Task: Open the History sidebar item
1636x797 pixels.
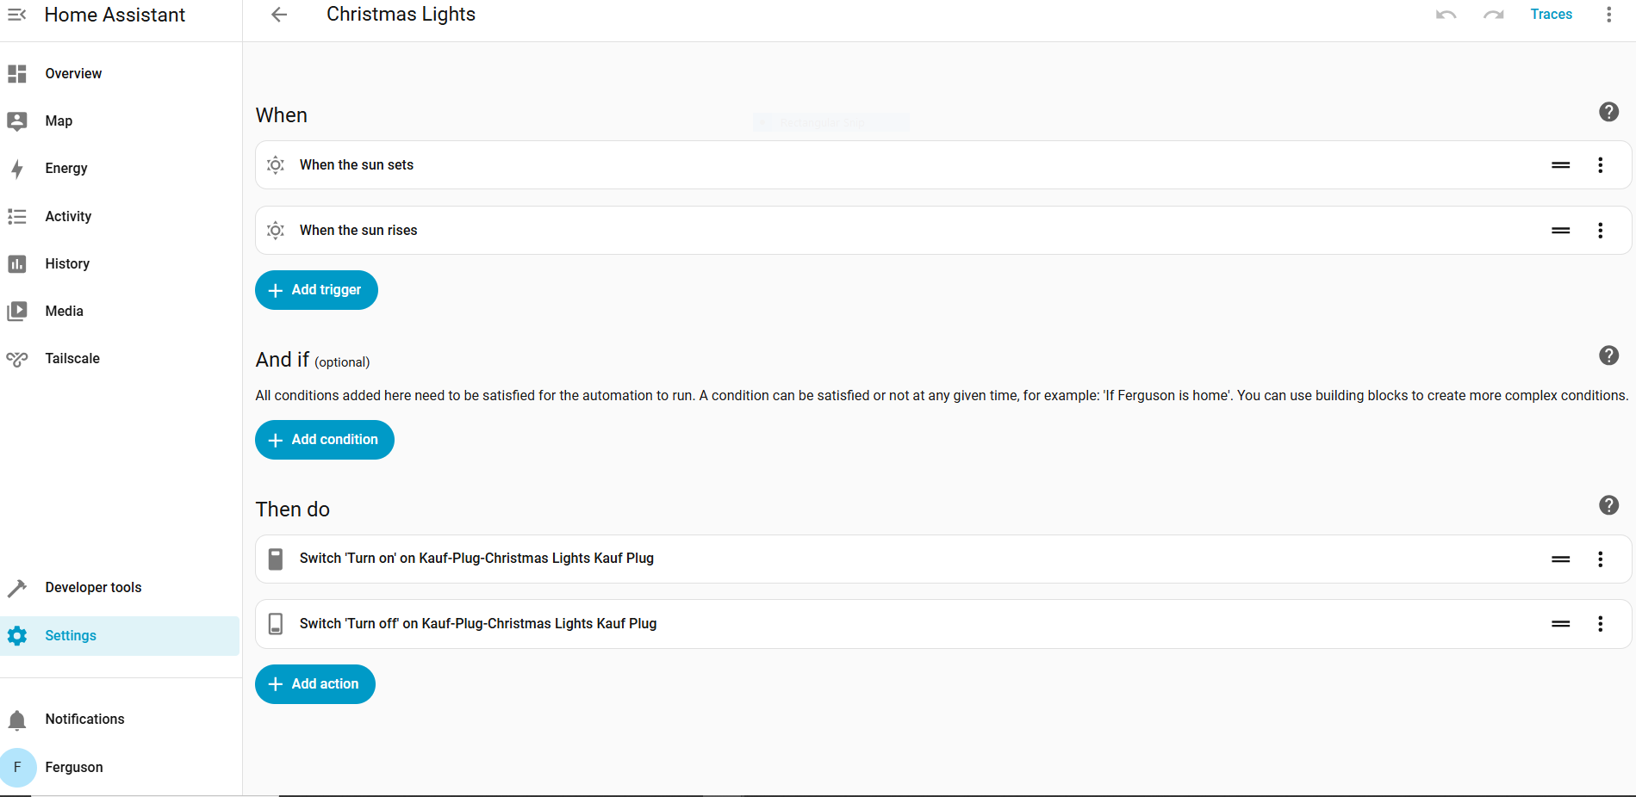Action: 67,264
